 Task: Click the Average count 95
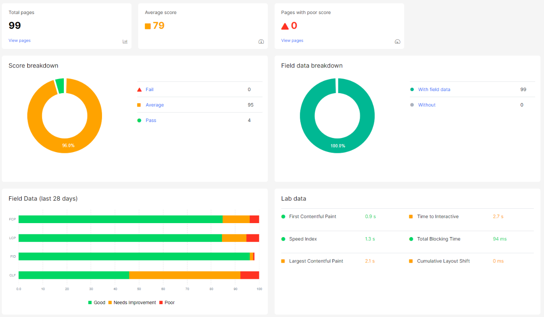(251, 105)
